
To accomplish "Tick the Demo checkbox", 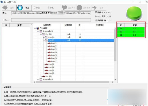I will (3, 20).
